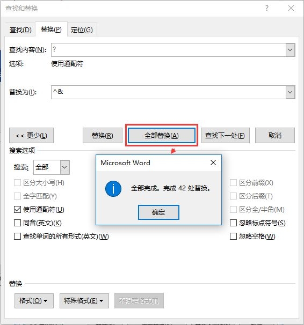This screenshot has height=325, width=304.
Task: Confirm the message with 确定 button
Action: [158, 212]
